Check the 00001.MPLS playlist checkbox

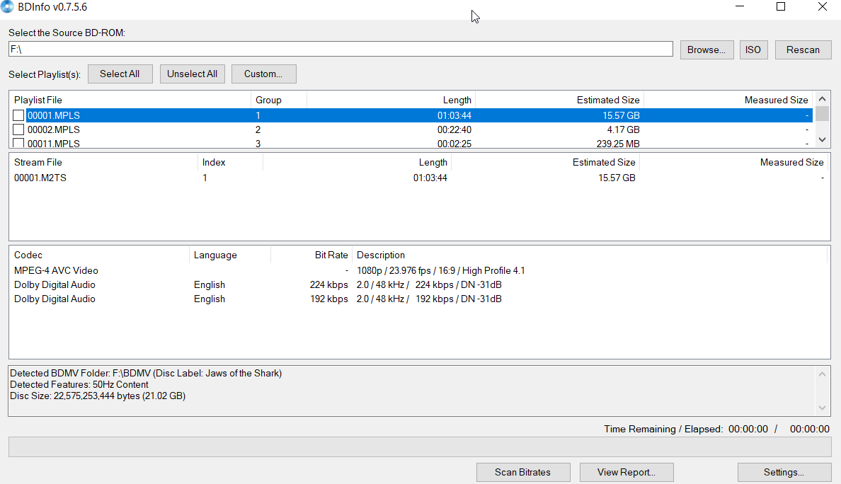[18, 115]
